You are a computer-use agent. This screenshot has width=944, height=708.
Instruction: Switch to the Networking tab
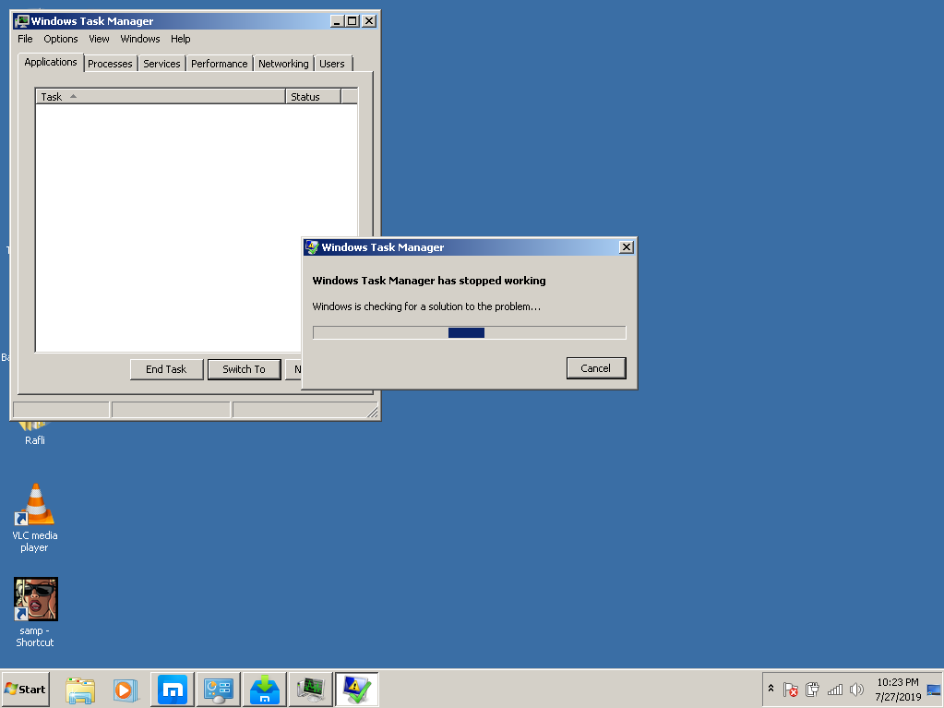(283, 64)
